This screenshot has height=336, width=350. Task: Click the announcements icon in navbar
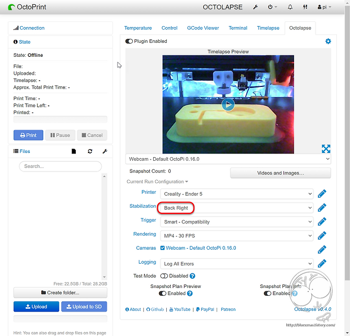(x=305, y=7)
